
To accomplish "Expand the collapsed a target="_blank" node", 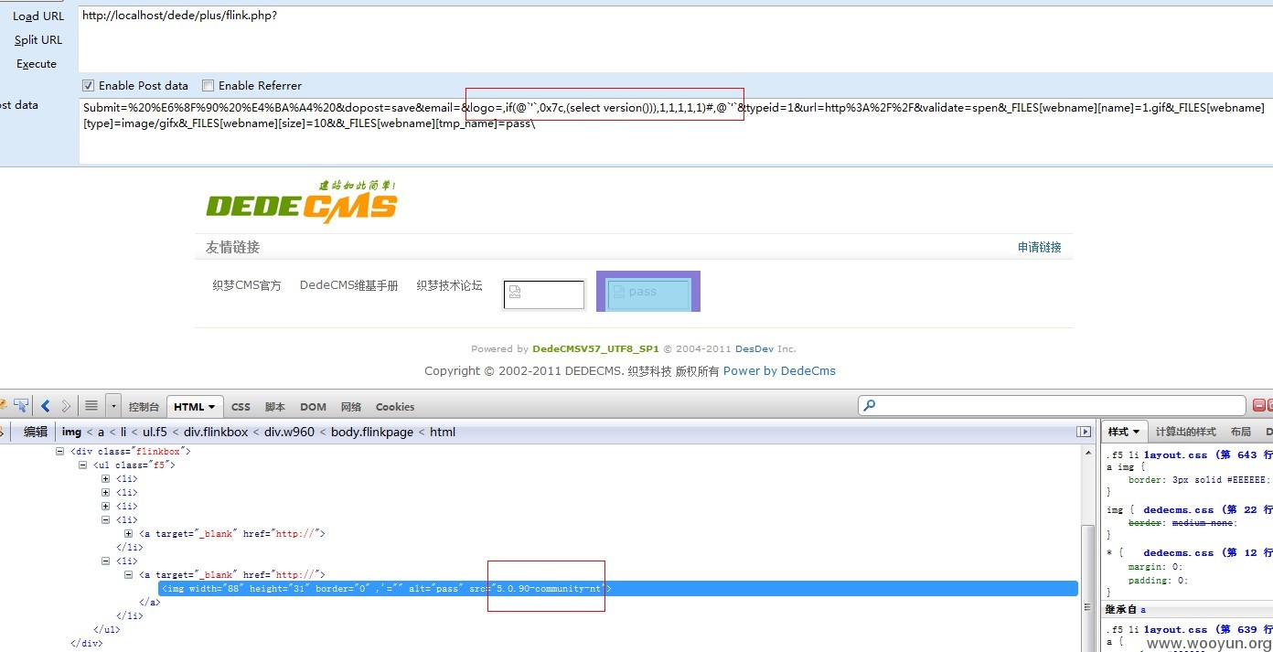I will (129, 533).
